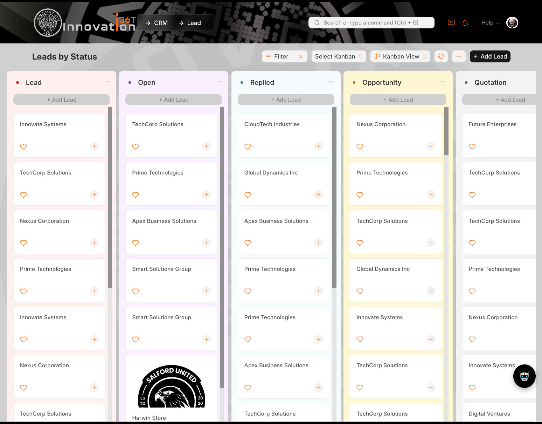Select the Lead breadcrumb item

190,23
